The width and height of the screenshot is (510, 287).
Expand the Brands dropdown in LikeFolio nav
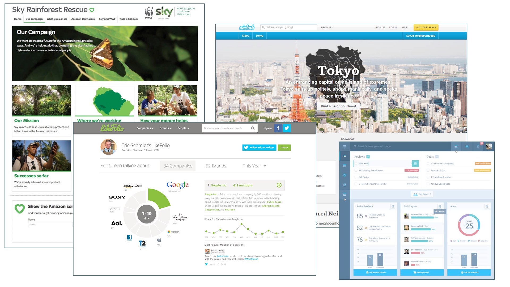click(165, 128)
